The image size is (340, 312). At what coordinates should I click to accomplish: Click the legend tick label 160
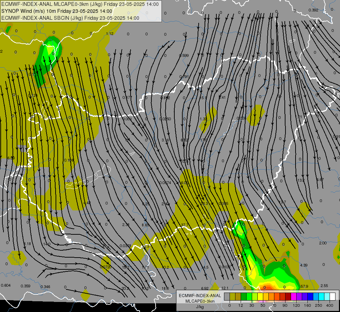pos(307,305)
